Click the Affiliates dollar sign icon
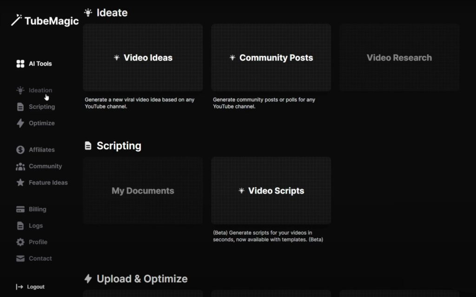 pos(20,150)
